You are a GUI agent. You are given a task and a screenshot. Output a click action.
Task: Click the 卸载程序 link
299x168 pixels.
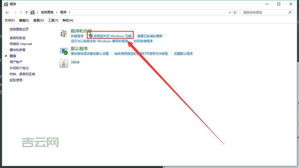coord(77,36)
